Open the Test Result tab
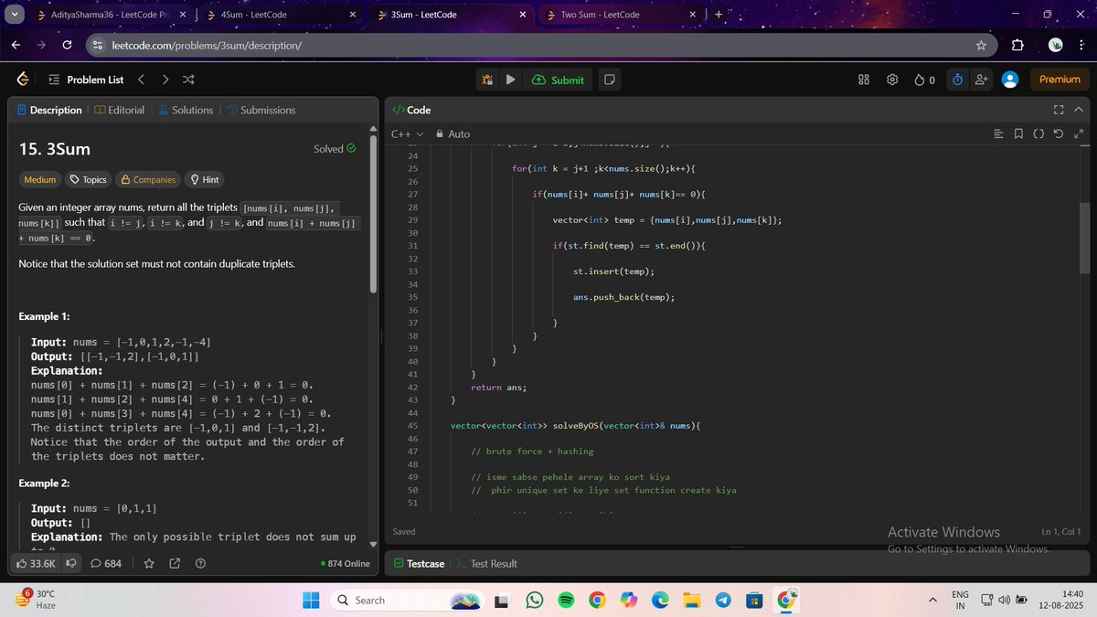The width and height of the screenshot is (1097, 617). pos(486,563)
